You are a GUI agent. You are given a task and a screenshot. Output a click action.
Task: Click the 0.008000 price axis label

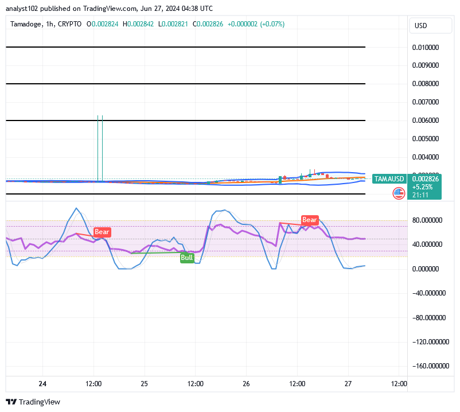click(426, 84)
